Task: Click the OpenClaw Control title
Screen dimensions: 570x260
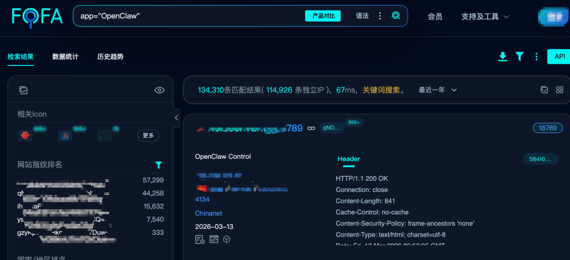Action: click(x=223, y=157)
